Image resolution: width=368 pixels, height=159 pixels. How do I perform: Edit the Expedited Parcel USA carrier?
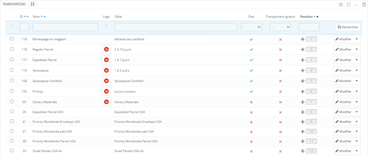click(x=343, y=112)
